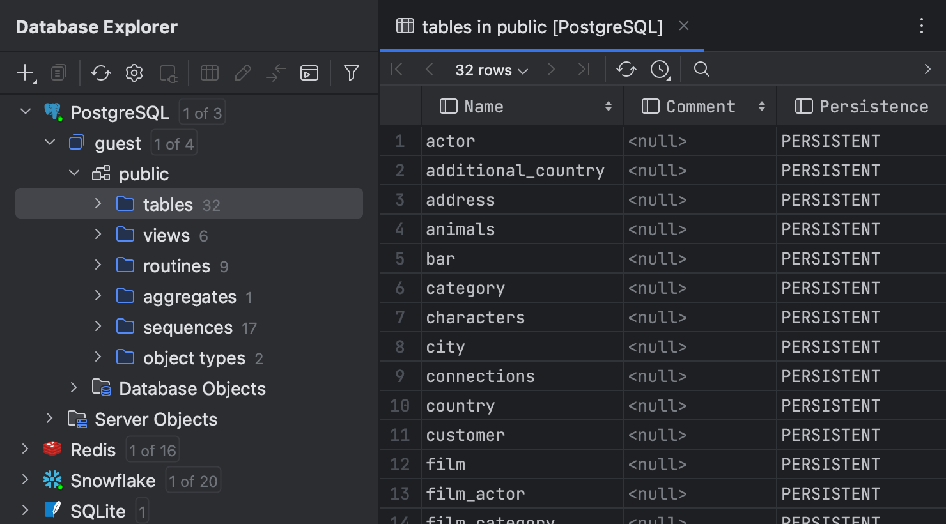Collapse the public schema node
The height and width of the screenshot is (524, 946).
point(74,173)
